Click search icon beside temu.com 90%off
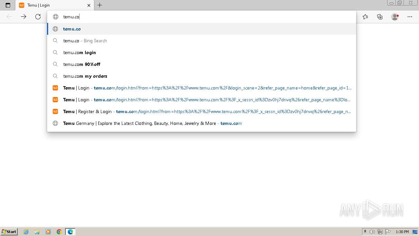This screenshot has height=236, width=419. click(x=55, y=64)
